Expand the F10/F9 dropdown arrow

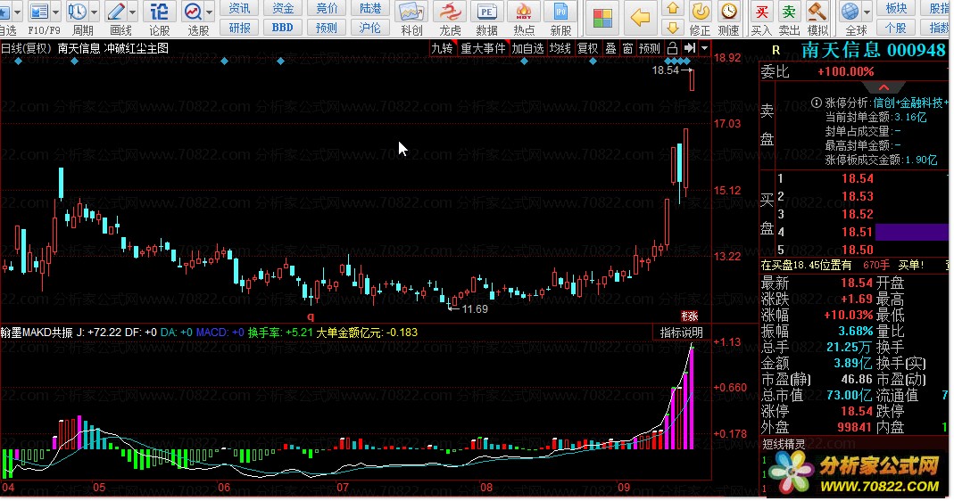[x=56, y=12]
